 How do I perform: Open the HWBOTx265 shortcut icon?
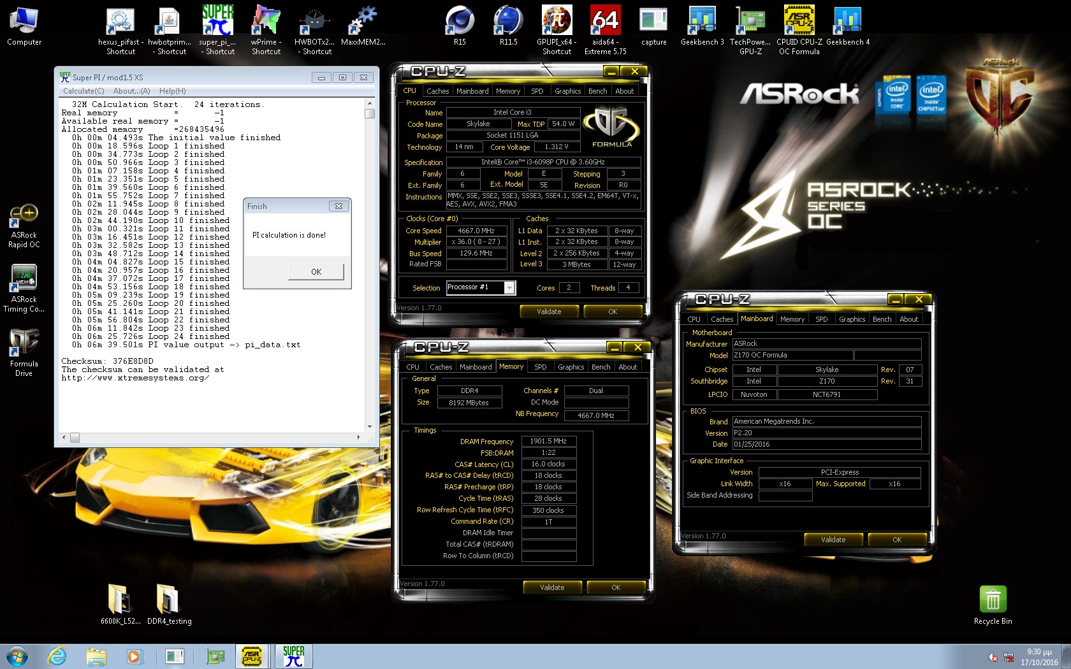pyautogui.click(x=314, y=31)
